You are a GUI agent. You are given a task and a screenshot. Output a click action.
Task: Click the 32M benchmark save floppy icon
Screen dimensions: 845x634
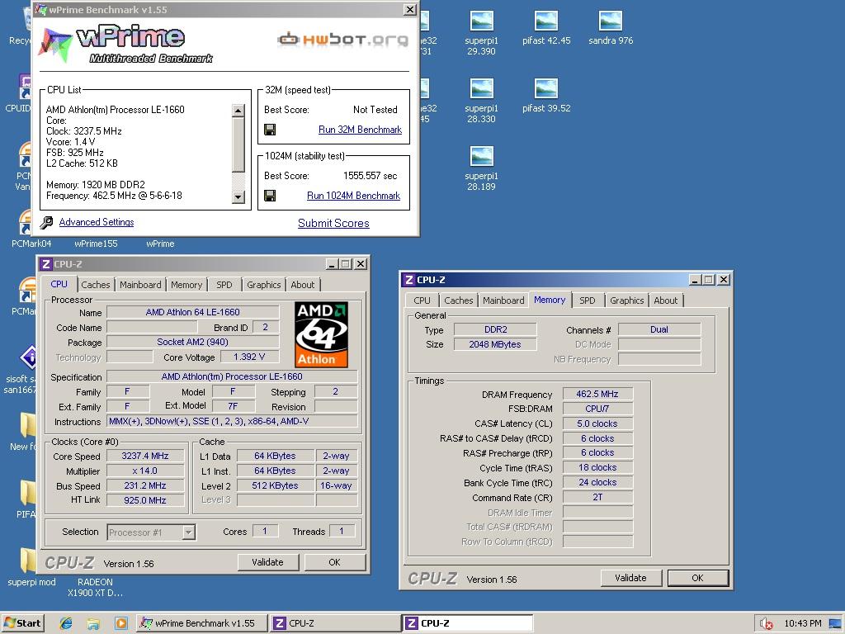pos(270,130)
